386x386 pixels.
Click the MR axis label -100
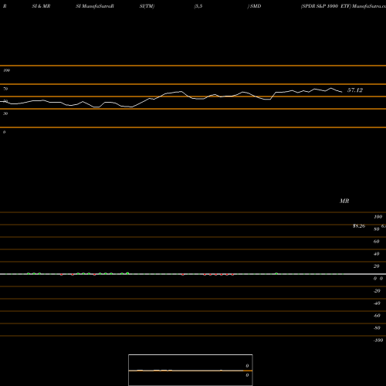coord(378,340)
